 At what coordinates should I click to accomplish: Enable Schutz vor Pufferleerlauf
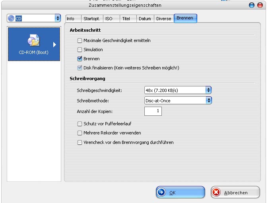[x=80, y=124]
